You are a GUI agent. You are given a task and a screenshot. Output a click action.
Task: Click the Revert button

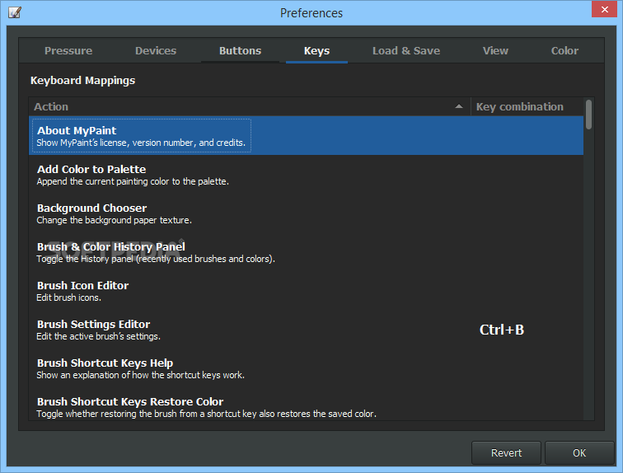point(506,452)
